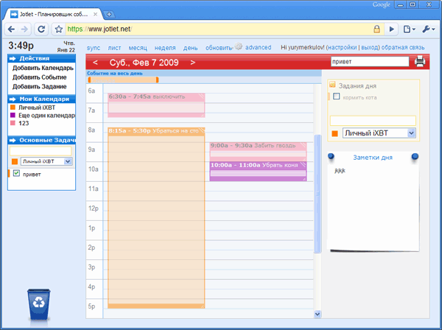Screen dimensions: 442x330
Task: Click the Основные Задачи header arrow icon
Action: pos(13,141)
